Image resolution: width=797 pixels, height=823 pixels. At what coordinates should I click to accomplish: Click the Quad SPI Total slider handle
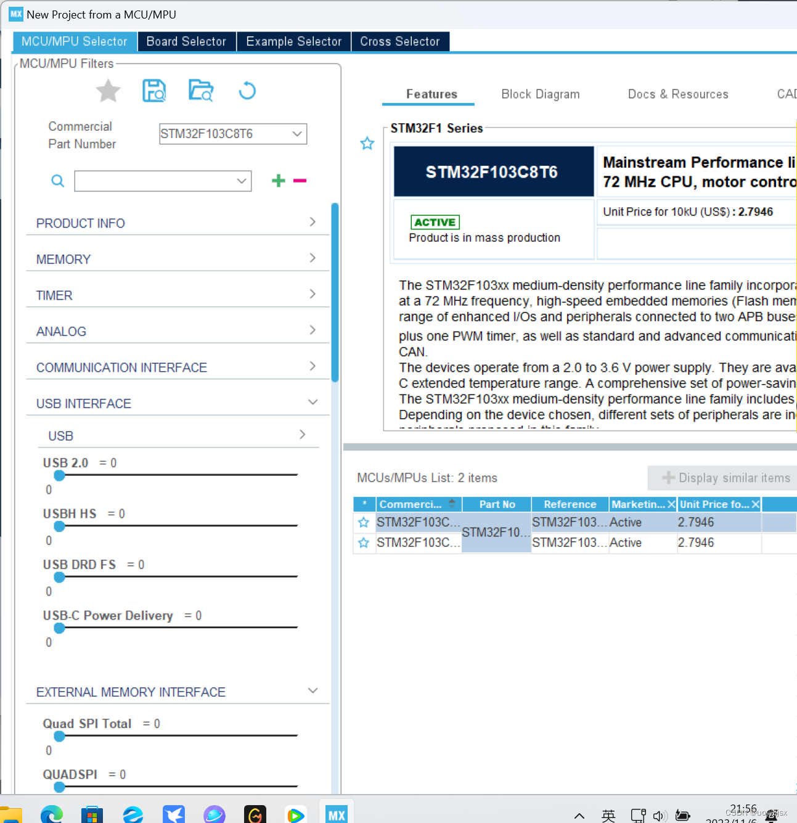[60, 736]
